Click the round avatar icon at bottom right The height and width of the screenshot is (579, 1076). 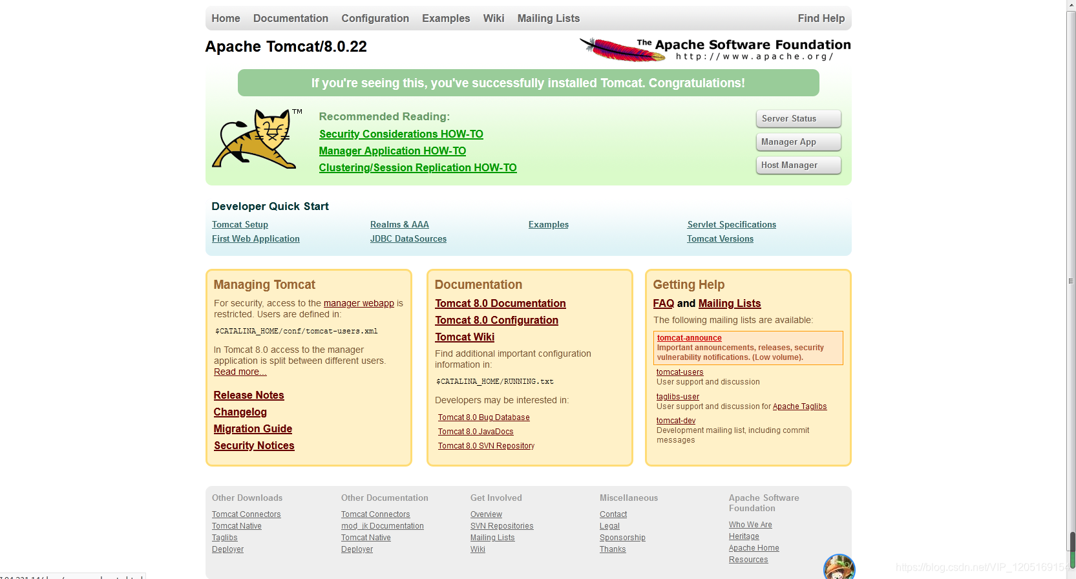coord(839,568)
